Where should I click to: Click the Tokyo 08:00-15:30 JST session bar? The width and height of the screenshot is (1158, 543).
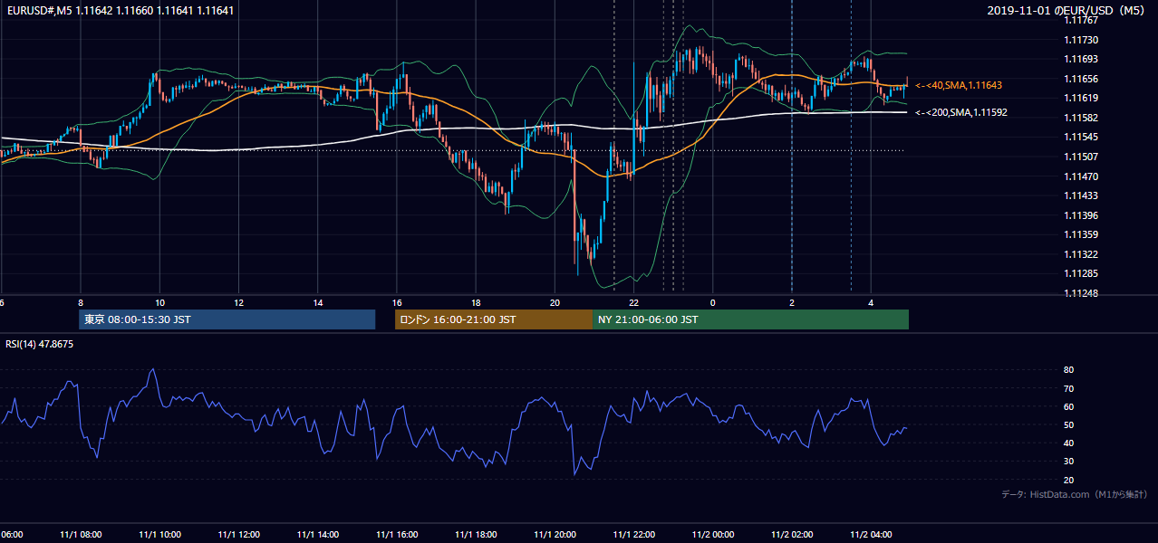[227, 319]
